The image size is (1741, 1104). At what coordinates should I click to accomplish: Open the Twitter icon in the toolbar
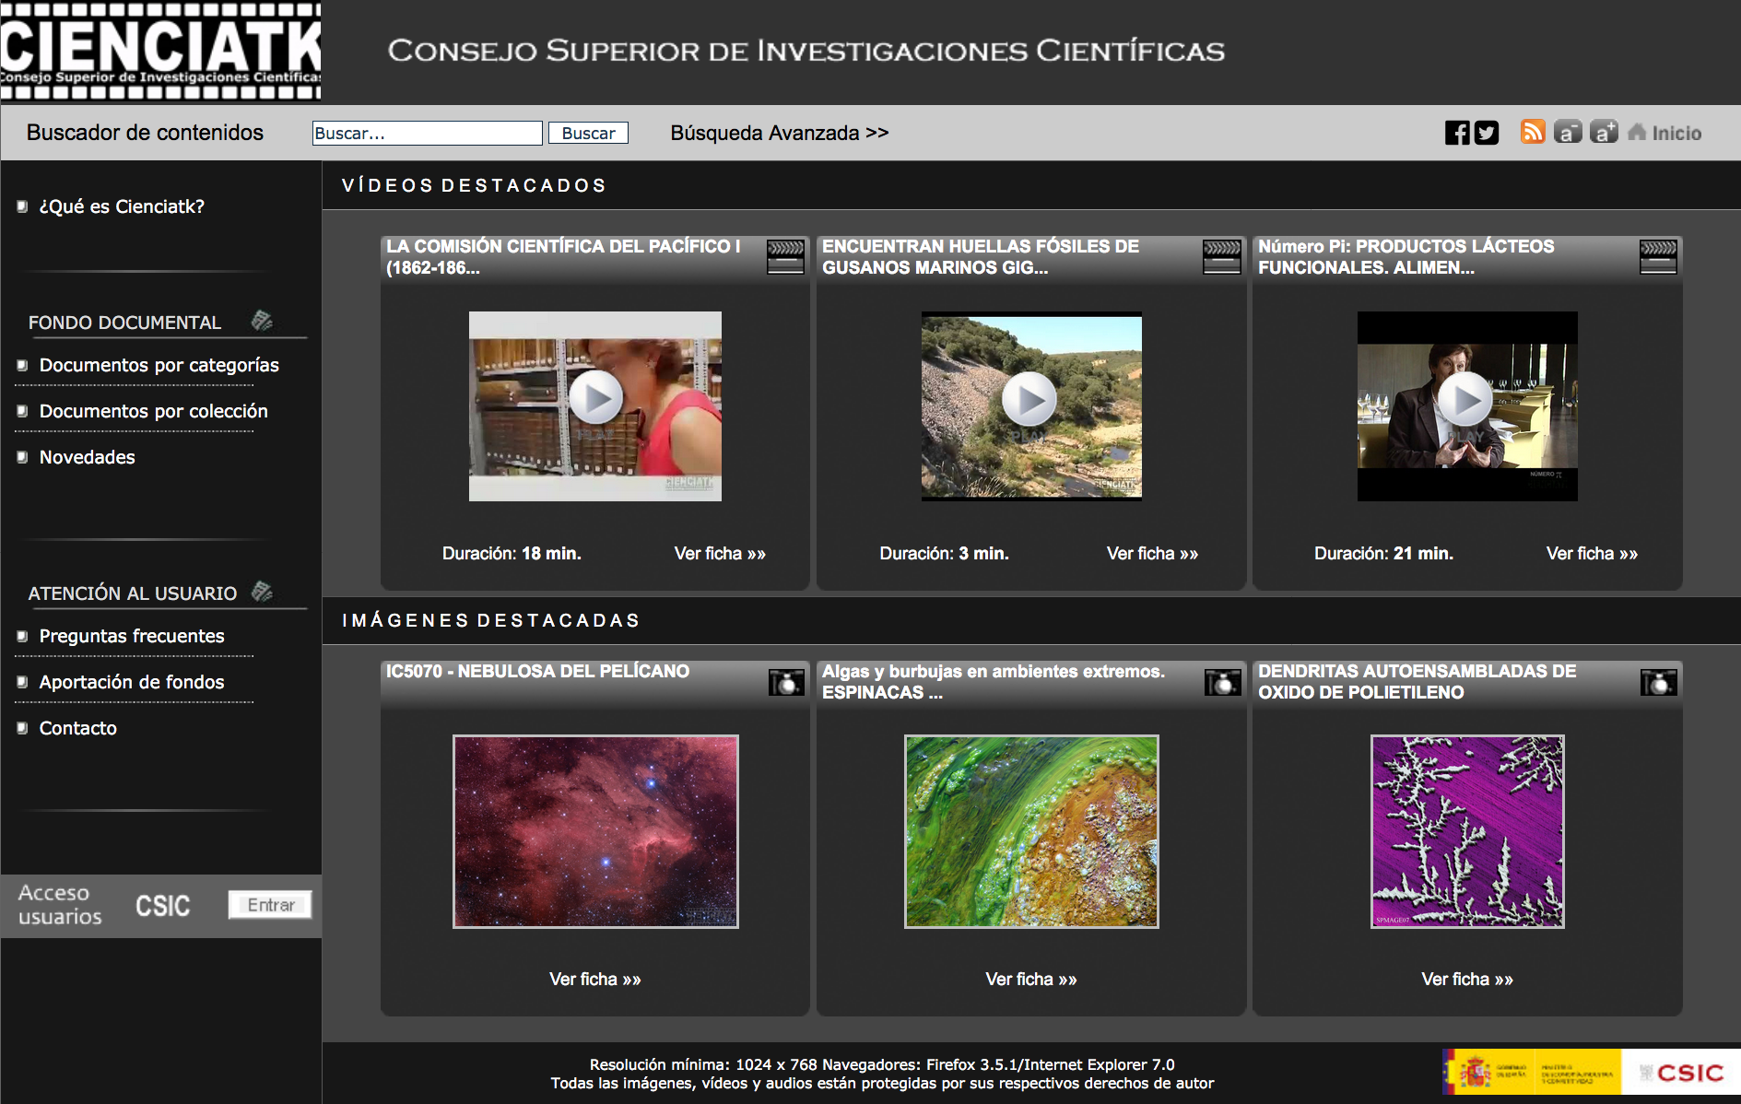tap(1487, 133)
